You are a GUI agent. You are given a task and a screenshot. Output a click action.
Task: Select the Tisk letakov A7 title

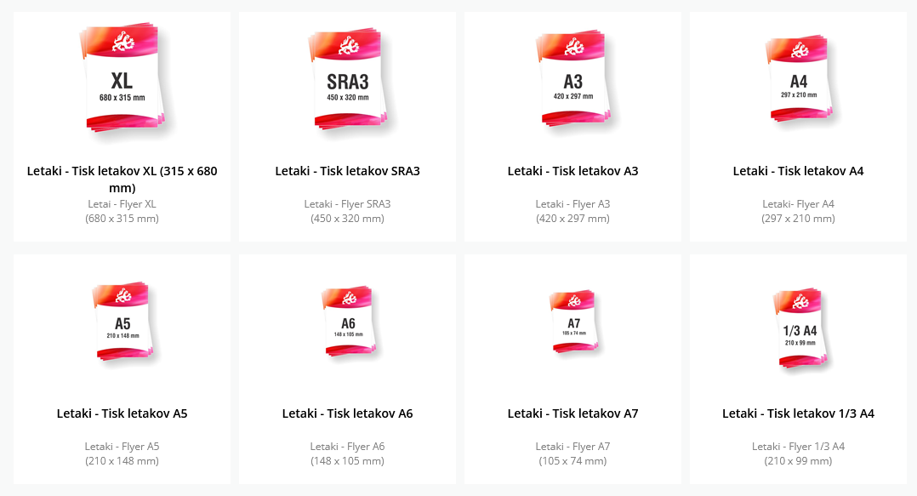coord(572,413)
